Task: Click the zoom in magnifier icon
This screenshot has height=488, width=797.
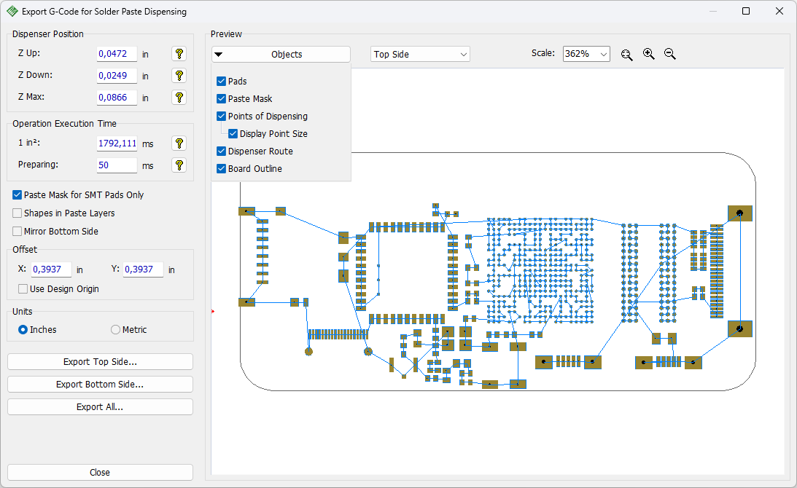Action: click(648, 54)
